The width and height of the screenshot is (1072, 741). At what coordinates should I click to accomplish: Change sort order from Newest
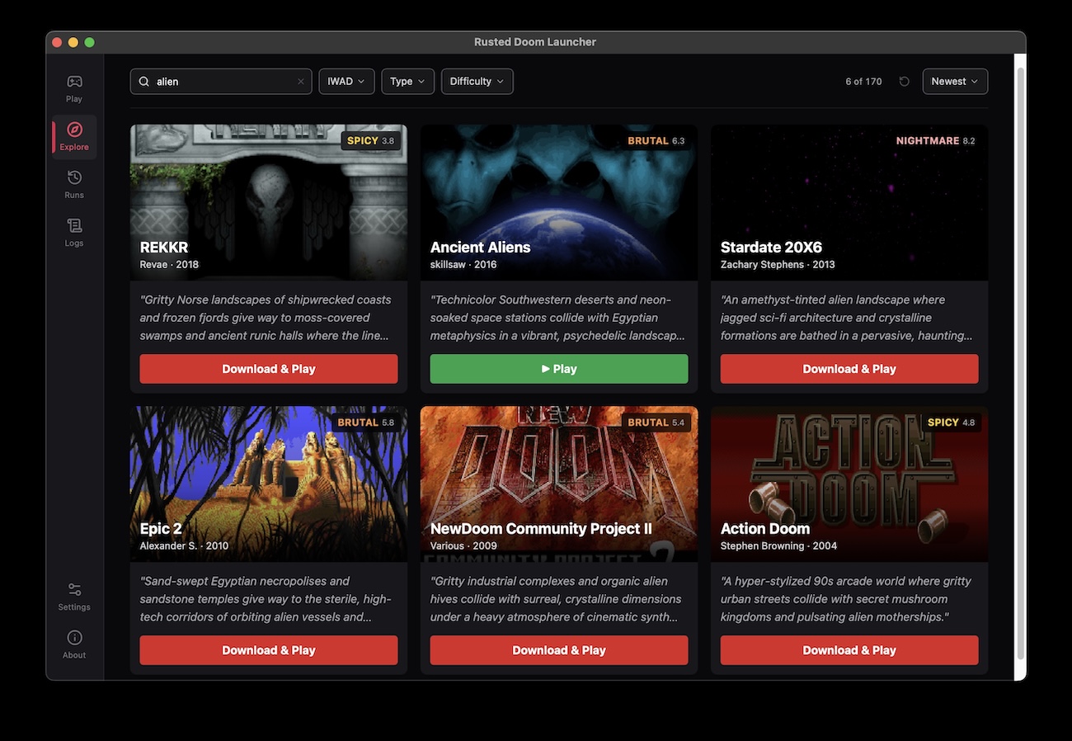click(x=955, y=82)
